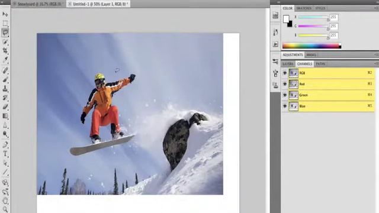Open the Color tab

288,8
